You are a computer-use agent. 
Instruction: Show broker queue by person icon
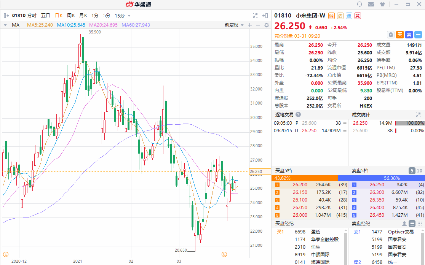click(404, 223)
